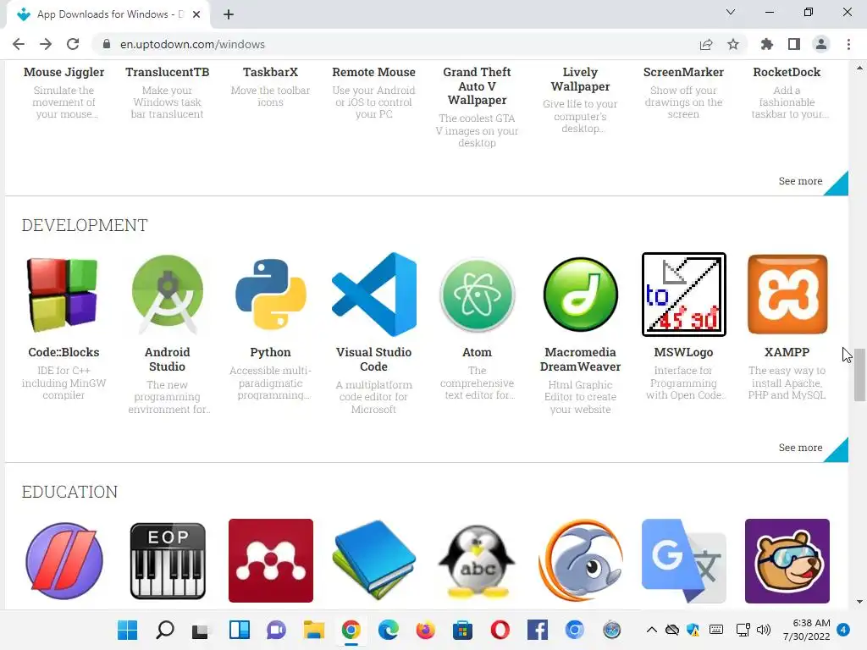Image resolution: width=867 pixels, height=650 pixels.
Task: Open Chrome three-dot menu
Action: (848, 44)
